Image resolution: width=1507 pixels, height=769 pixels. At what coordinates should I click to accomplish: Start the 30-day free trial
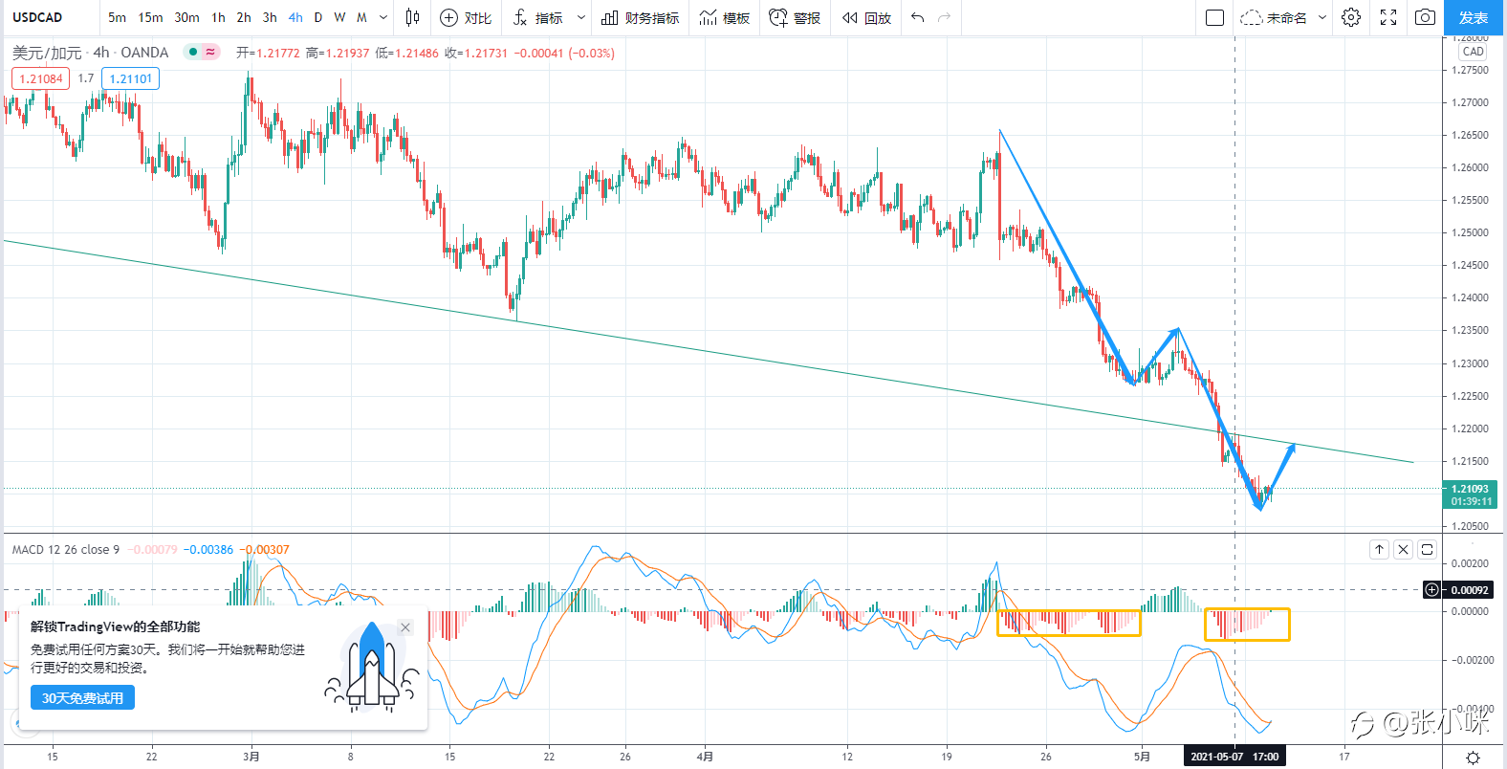(x=82, y=698)
